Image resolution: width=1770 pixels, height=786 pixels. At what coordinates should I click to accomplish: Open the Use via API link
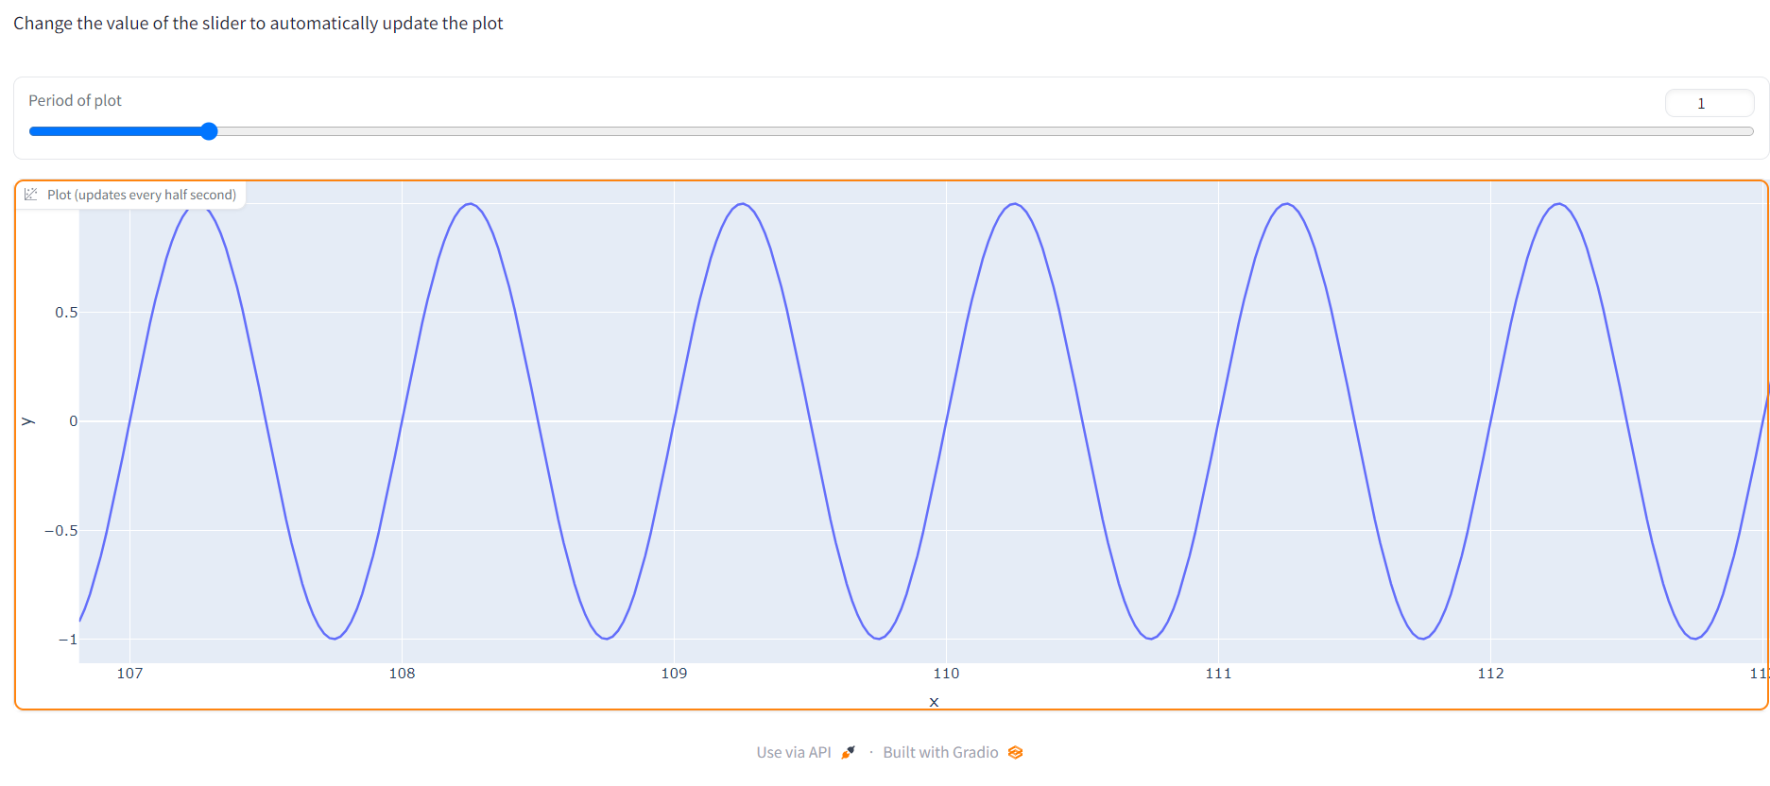point(805,752)
